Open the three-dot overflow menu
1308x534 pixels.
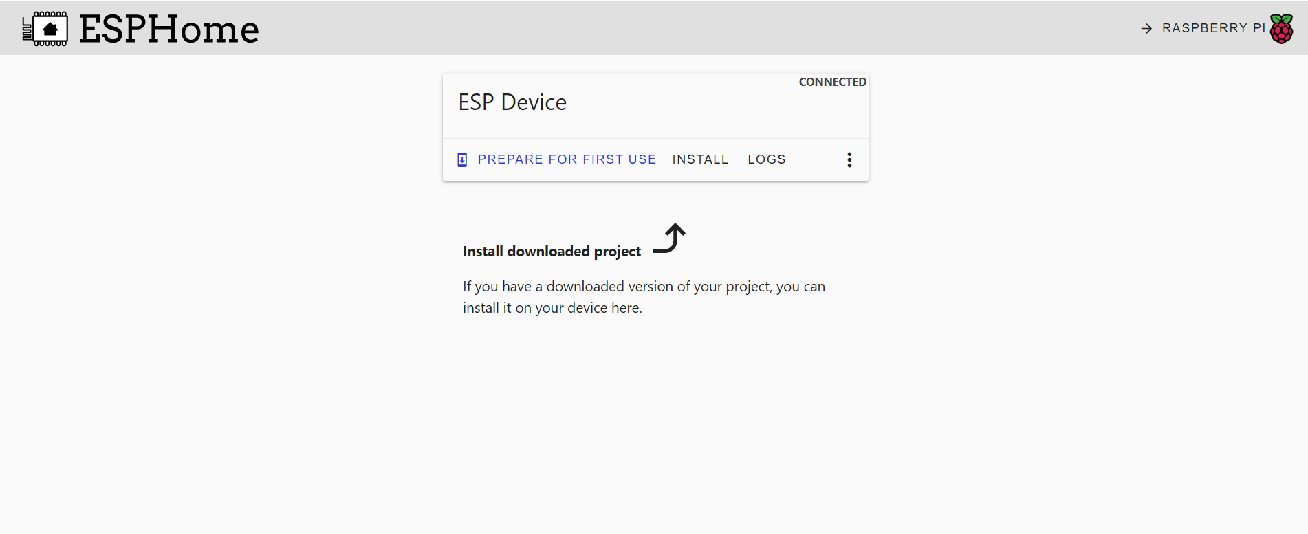849,159
